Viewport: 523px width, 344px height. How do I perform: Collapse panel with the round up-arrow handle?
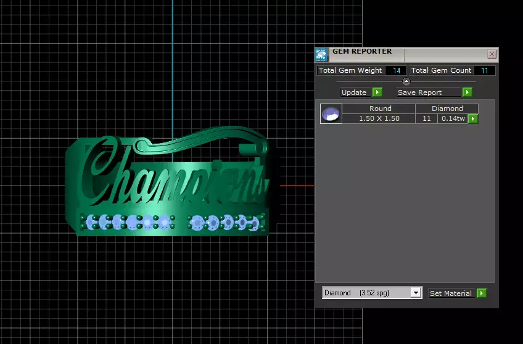[406, 81]
